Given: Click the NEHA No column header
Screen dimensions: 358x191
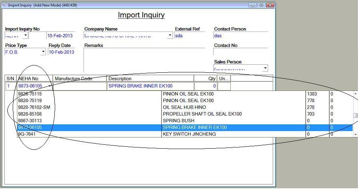Looking at the screenshot, I should 35,79.
